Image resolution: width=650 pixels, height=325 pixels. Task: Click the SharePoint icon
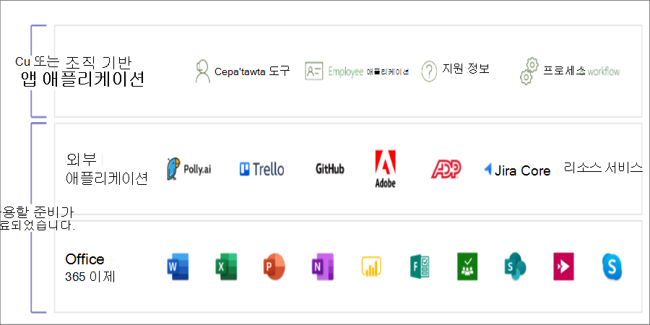click(x=515, y=266)
